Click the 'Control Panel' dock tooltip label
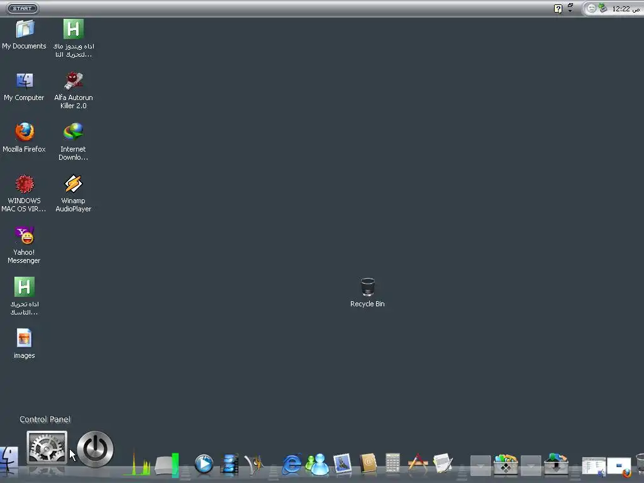The image size is (644, 483). pyautogui.click(x=45, y=419)
